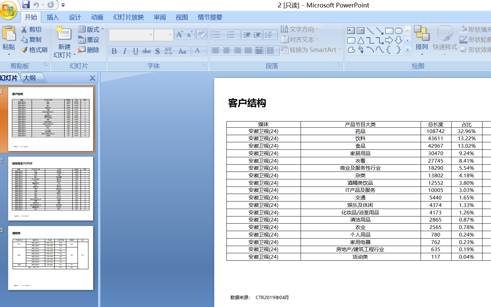This screenshot has width=491, height=307.
Task: Toggle strikethrough formatting
Action: pos(147,51)
